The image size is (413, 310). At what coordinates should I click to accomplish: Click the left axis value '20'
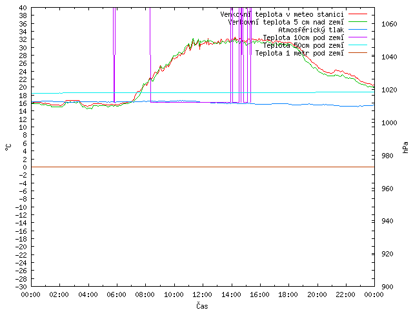[23, 87]
